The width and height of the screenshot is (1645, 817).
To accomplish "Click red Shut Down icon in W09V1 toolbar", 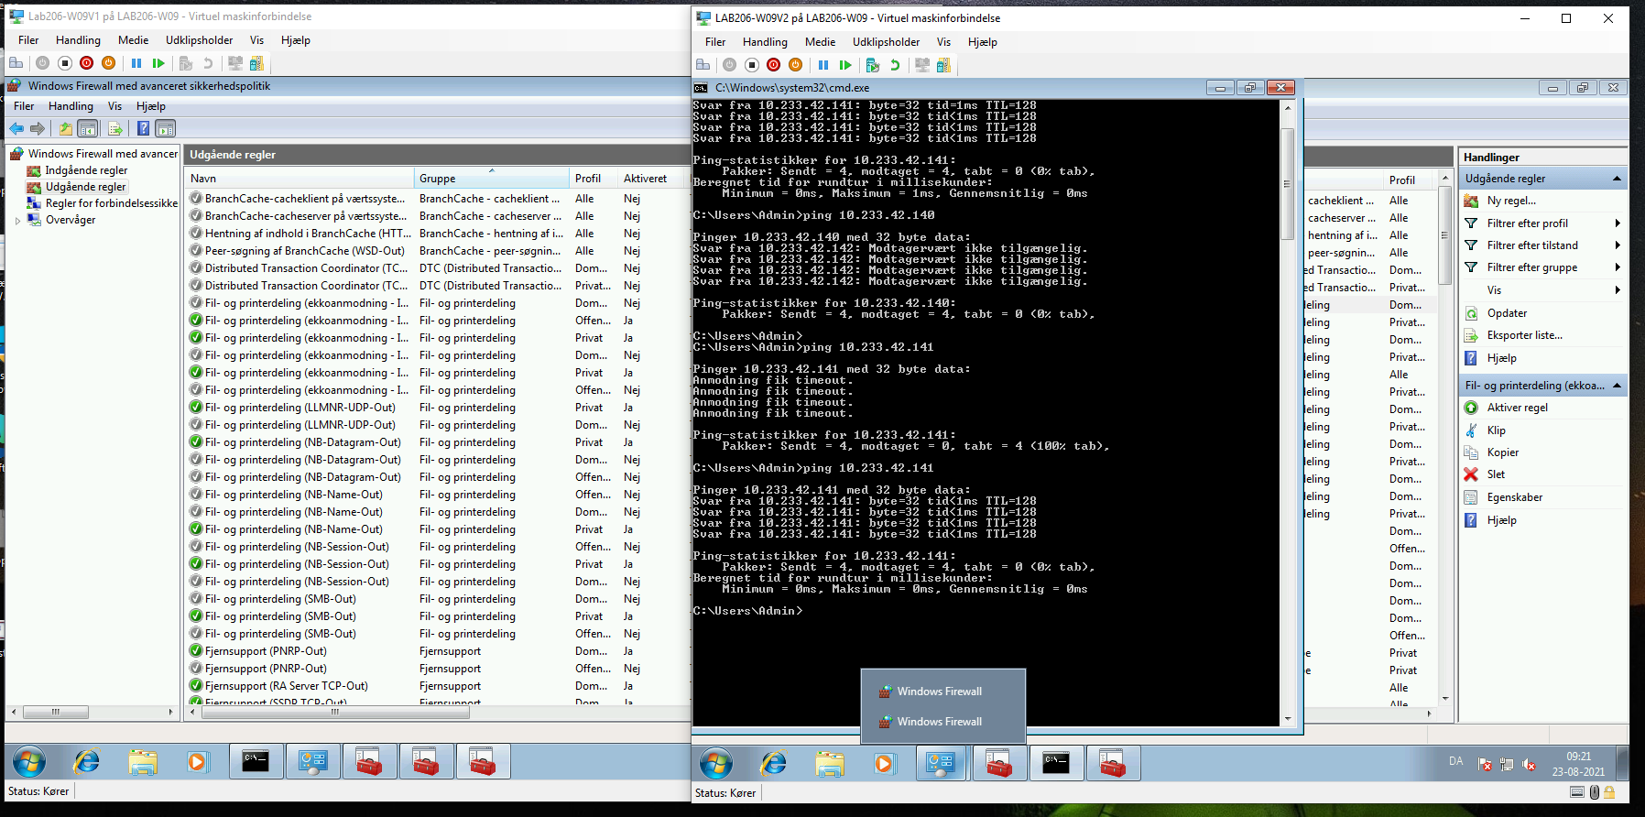I will [x=86, y=63].
